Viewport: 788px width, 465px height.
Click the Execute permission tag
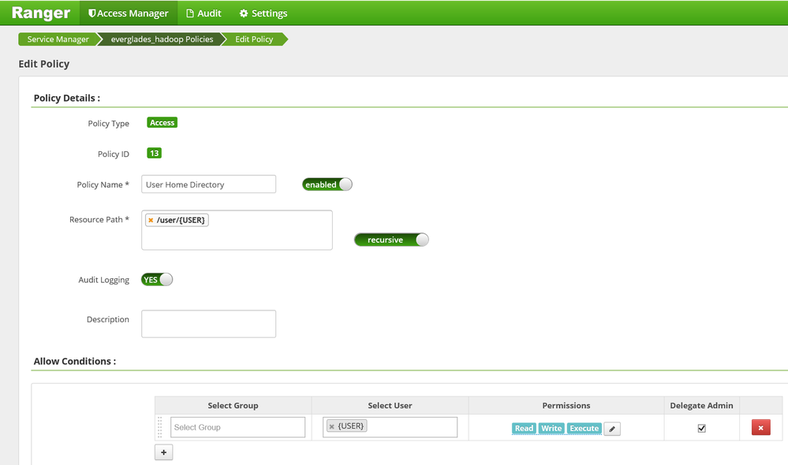pyautogui.click(x=584, y=428)
